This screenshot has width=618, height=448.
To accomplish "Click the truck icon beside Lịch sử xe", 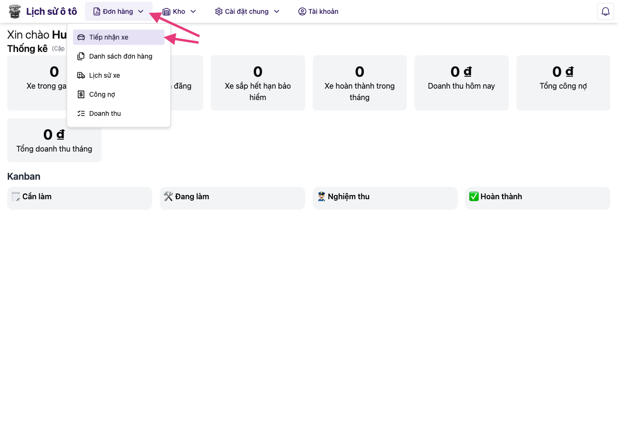I will (x=81, y=75).
